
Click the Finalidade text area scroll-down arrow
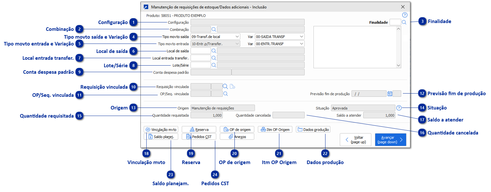[x=399, y=65]
